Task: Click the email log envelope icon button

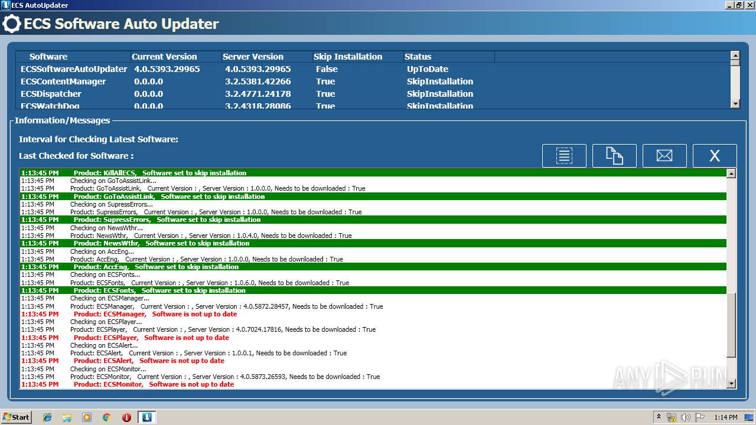Action: pyautogui.click(x=664, y=156)
